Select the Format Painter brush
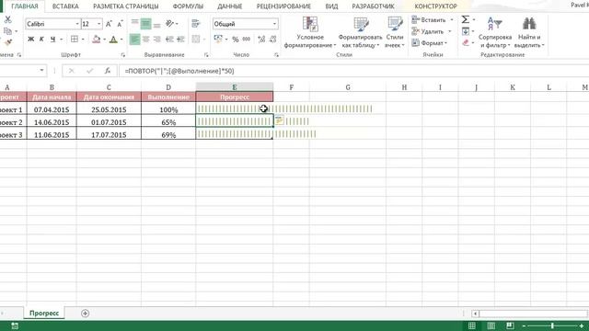This screenshot has height=331, width=589. coord(8,42)
